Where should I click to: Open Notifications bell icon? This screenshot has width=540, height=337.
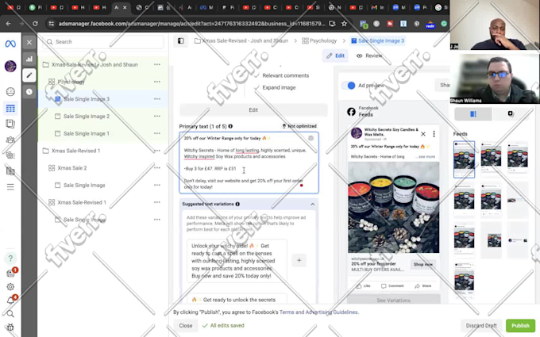10,301
